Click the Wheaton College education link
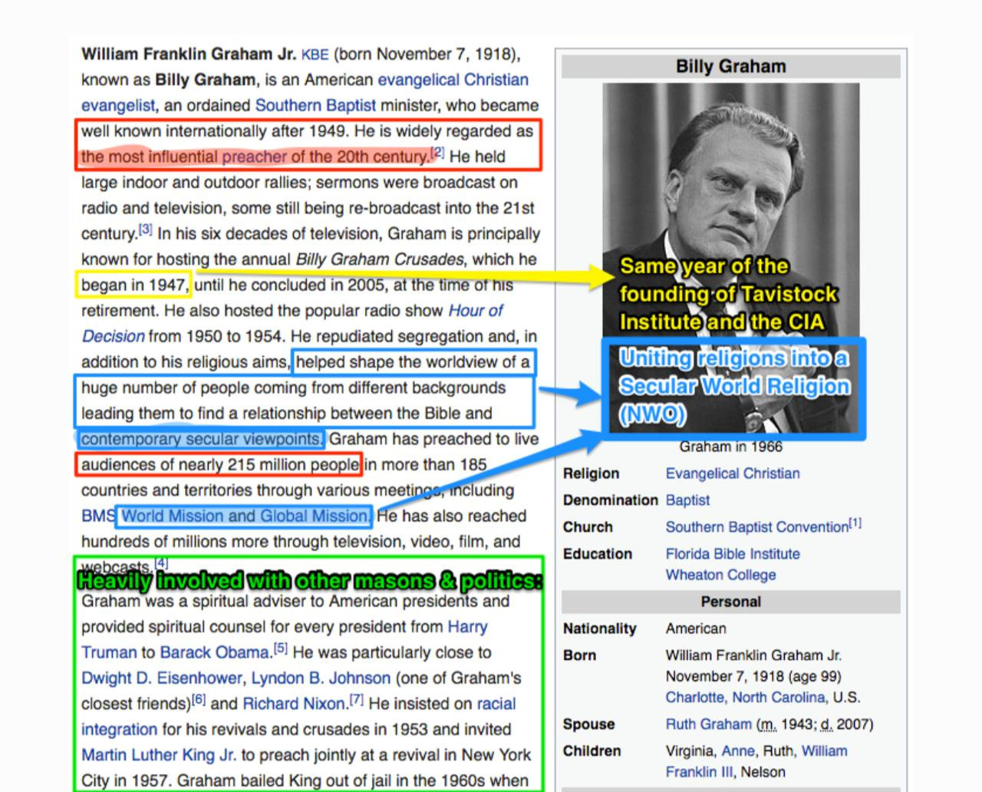 pos(720,575)
